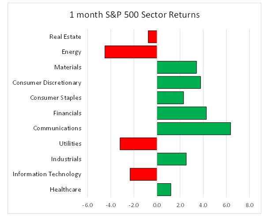Click the Consumer Discretionary green bar
Image resolution: width=268 pixels, height=219 pixels.
pos(179,83)
